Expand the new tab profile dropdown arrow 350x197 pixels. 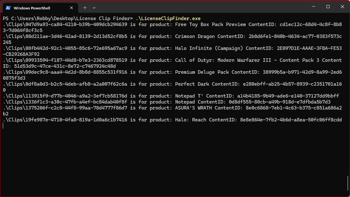[x=94, y=8]
